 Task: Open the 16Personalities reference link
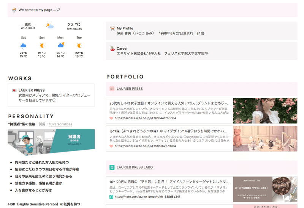(x=60, y=124)
